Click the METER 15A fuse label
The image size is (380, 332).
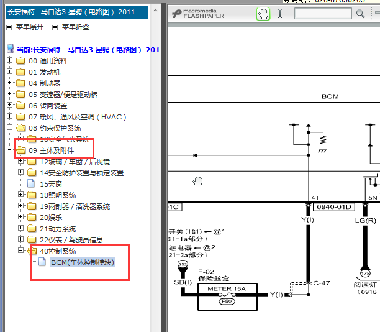pyautogui.click(x=227, y=289)
